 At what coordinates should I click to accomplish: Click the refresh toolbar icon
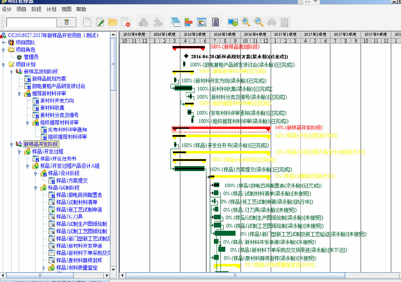pos(233,22)
